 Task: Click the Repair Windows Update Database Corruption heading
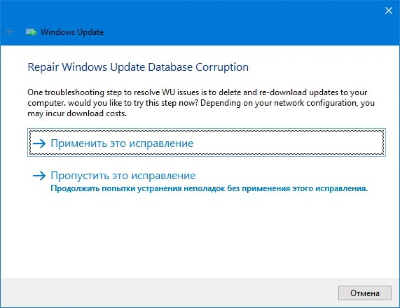pyautogui.click(x=138, y=67)
